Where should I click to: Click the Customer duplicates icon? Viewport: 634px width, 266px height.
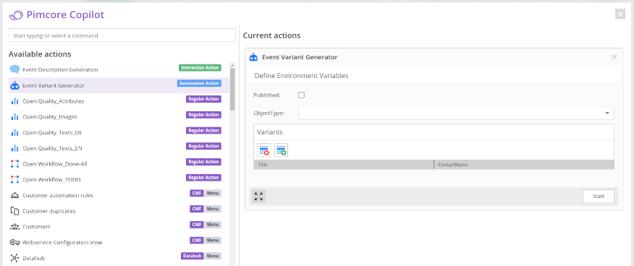pos(15,211)
